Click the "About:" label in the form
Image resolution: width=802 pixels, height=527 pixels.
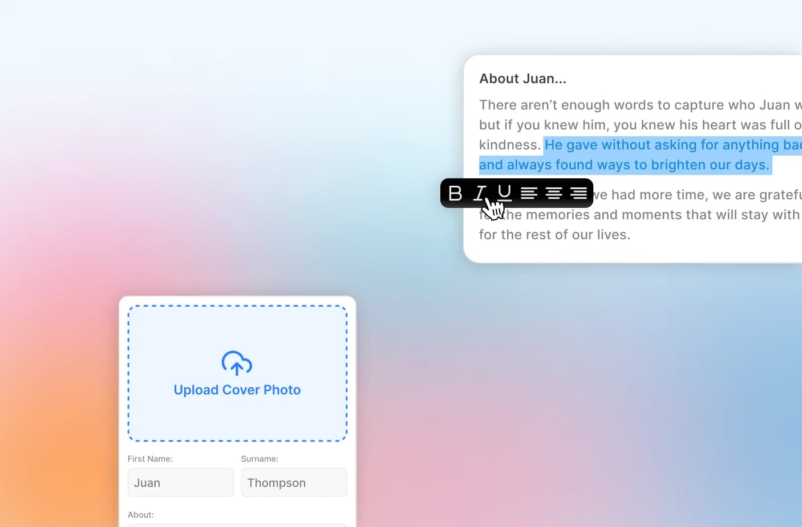pos(140,514)
